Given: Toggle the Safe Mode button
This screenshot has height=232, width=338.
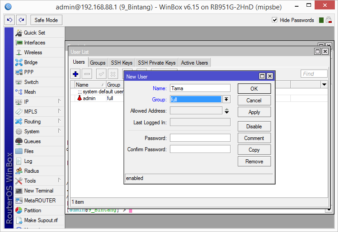Looking at the screenshot, I should coord(46,20).
